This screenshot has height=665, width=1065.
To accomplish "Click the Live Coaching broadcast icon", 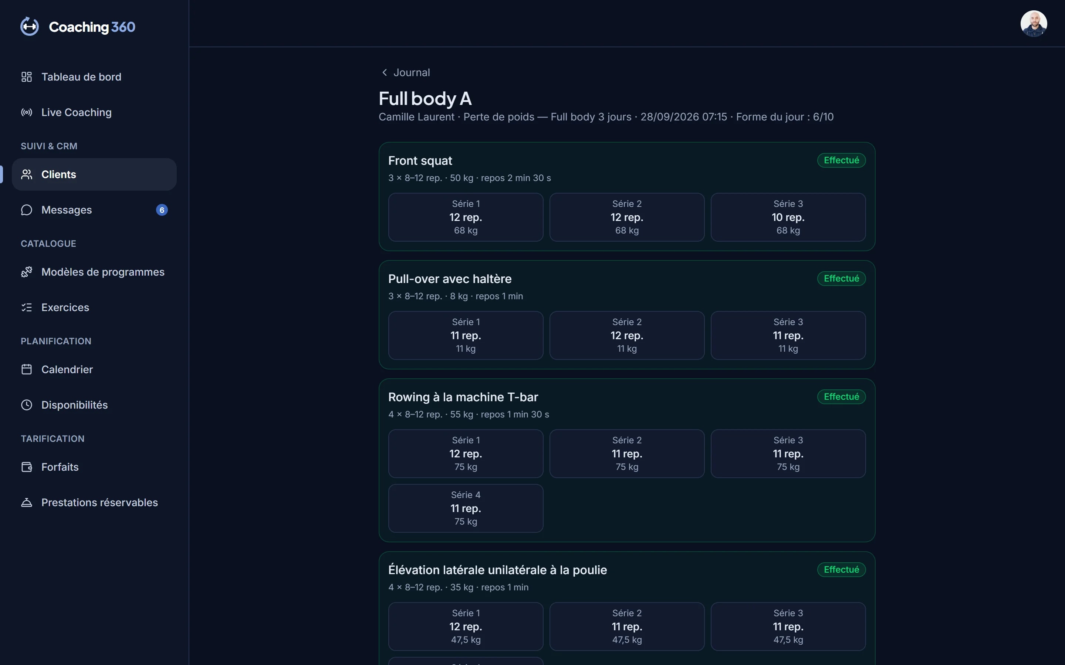I will (26, 113).
